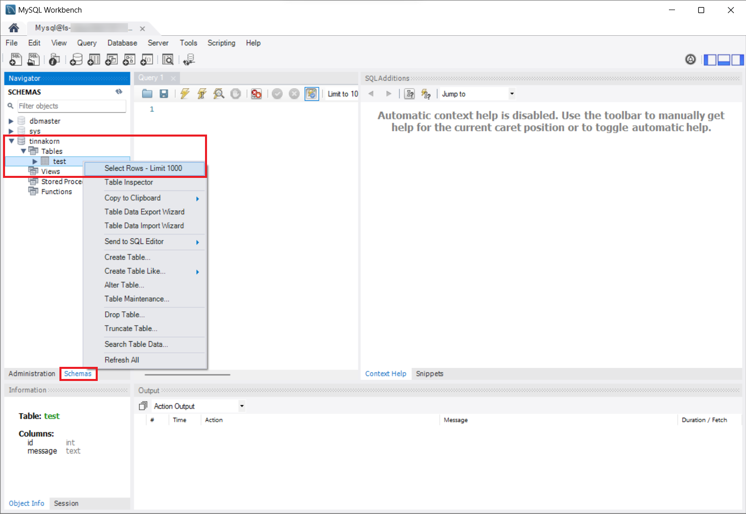Search table data toolbar icon
Viewport: 746px width, 514px height.
(168, 59)
